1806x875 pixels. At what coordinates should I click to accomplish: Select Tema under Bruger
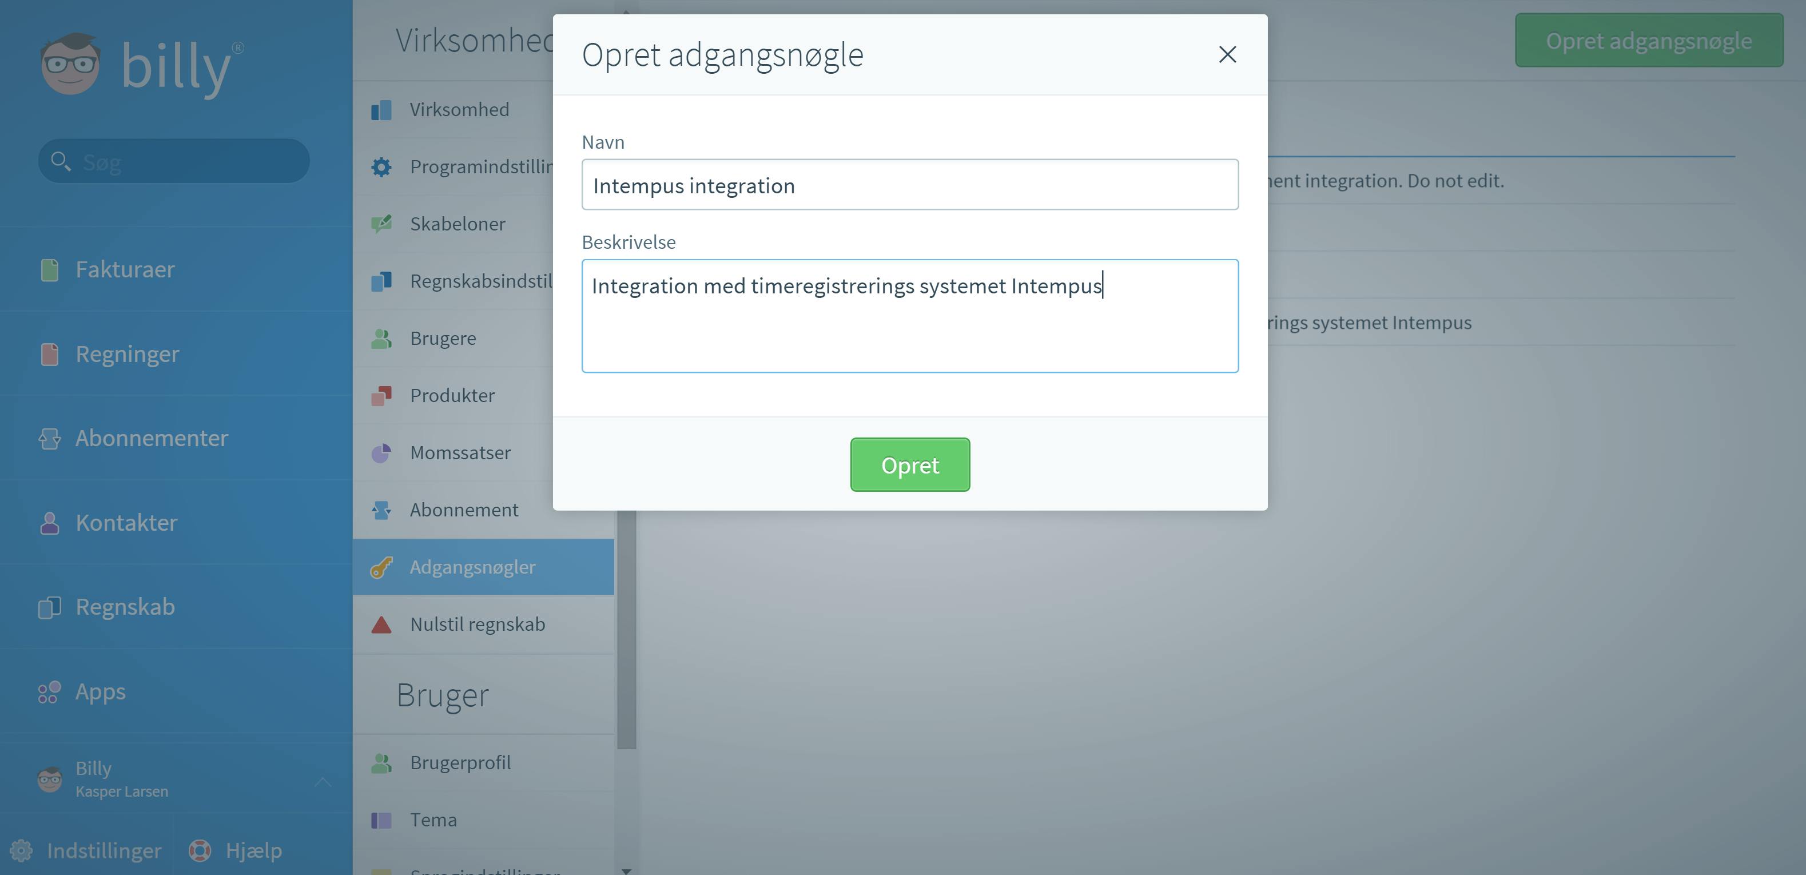pyautogui.click(x=484, y=820)
